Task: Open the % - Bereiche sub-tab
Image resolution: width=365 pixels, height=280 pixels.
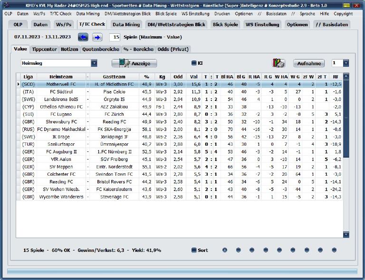Action: point(138,49)
